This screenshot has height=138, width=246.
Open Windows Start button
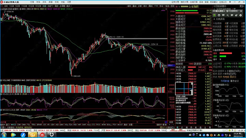pyautogui.click(x=4, y=135)
